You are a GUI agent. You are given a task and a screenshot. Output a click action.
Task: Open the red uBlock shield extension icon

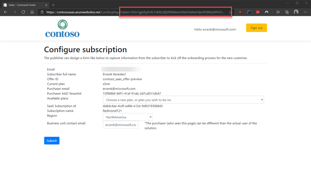coord(240,12)
